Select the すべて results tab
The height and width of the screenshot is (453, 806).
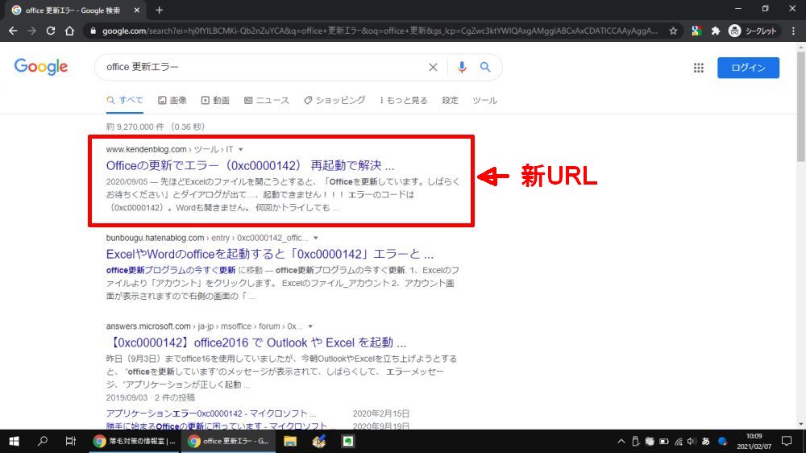click(125, 100)
